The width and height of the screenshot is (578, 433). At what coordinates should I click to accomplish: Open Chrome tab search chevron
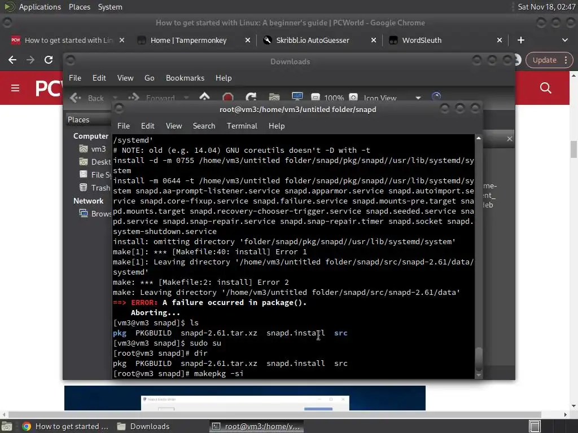coord(564,40)
